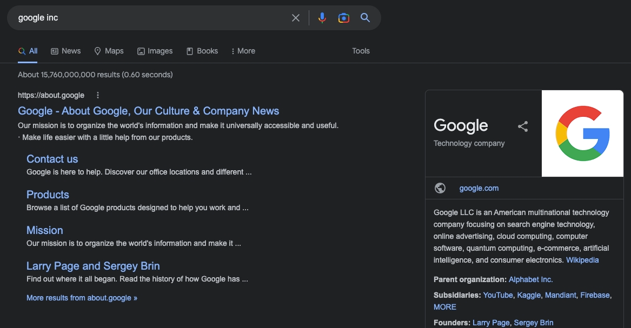Open Larry Page founder link
The height and width of the screenshot is (328, 631).
pos(491,323)
